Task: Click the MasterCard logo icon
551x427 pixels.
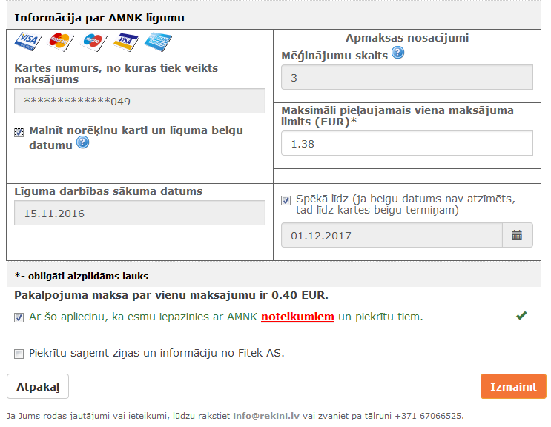Action: [61, 42]
